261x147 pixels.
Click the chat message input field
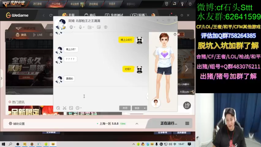click(x=101, y=95)
